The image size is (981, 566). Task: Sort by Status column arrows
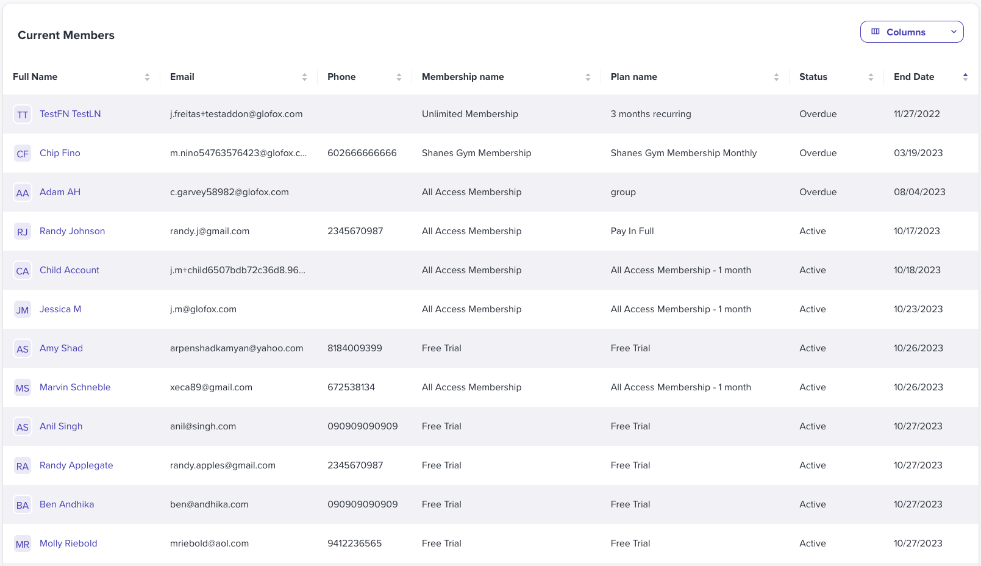coord(871,77)
